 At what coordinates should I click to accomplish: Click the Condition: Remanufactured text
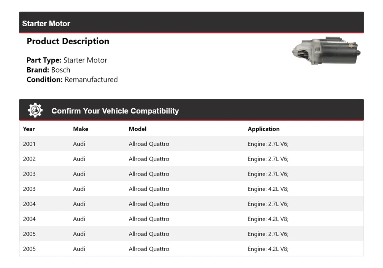72,80
